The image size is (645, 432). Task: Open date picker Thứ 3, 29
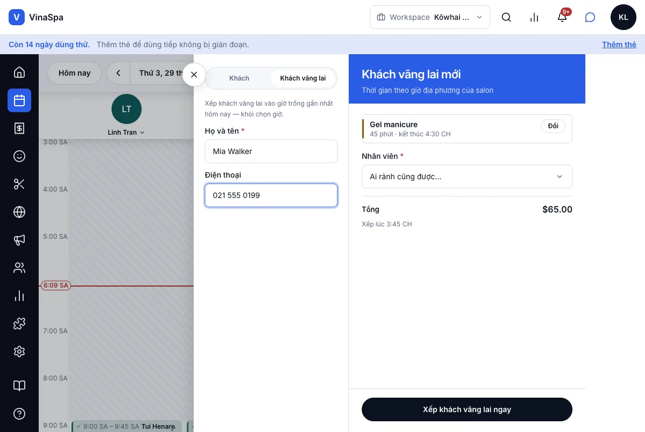pos(161,73)
